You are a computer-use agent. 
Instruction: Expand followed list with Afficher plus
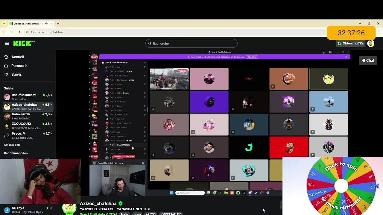(12, 145)
